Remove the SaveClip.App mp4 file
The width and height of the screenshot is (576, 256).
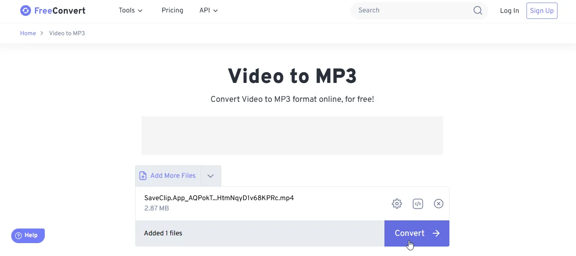(x=438, y=204)
